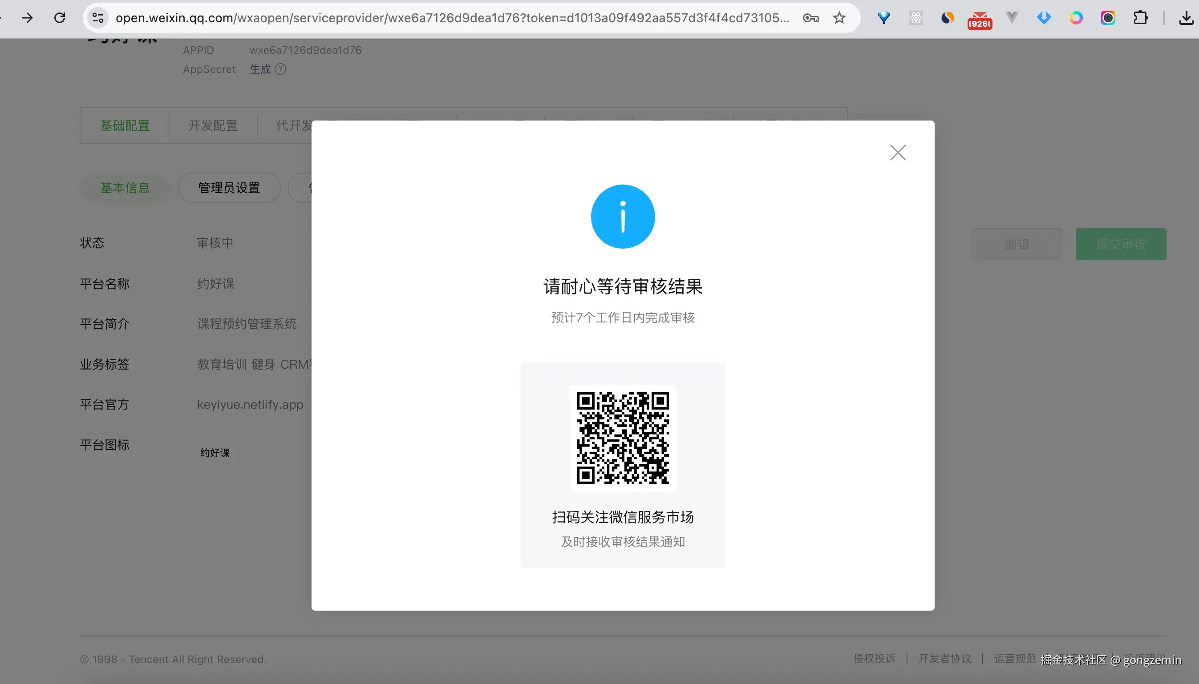This screenshot has height=684, width=1199.
Task: Click the address bar URL field
Action: pos(451,18)
